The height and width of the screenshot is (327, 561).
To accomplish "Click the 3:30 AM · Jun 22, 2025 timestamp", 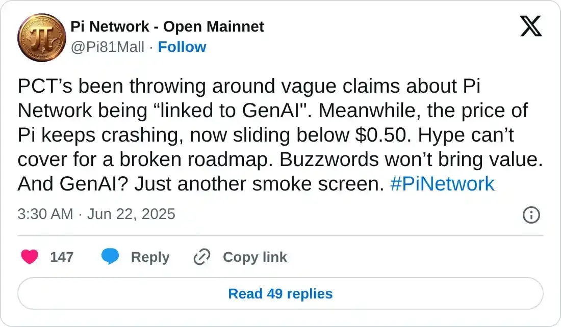I will 96,214.
